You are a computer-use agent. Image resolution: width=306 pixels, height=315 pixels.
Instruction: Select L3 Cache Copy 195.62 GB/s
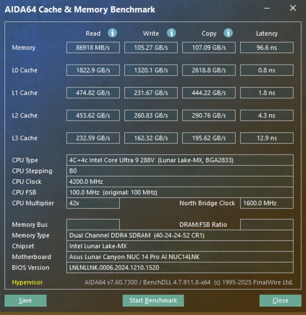click(209, 138)
